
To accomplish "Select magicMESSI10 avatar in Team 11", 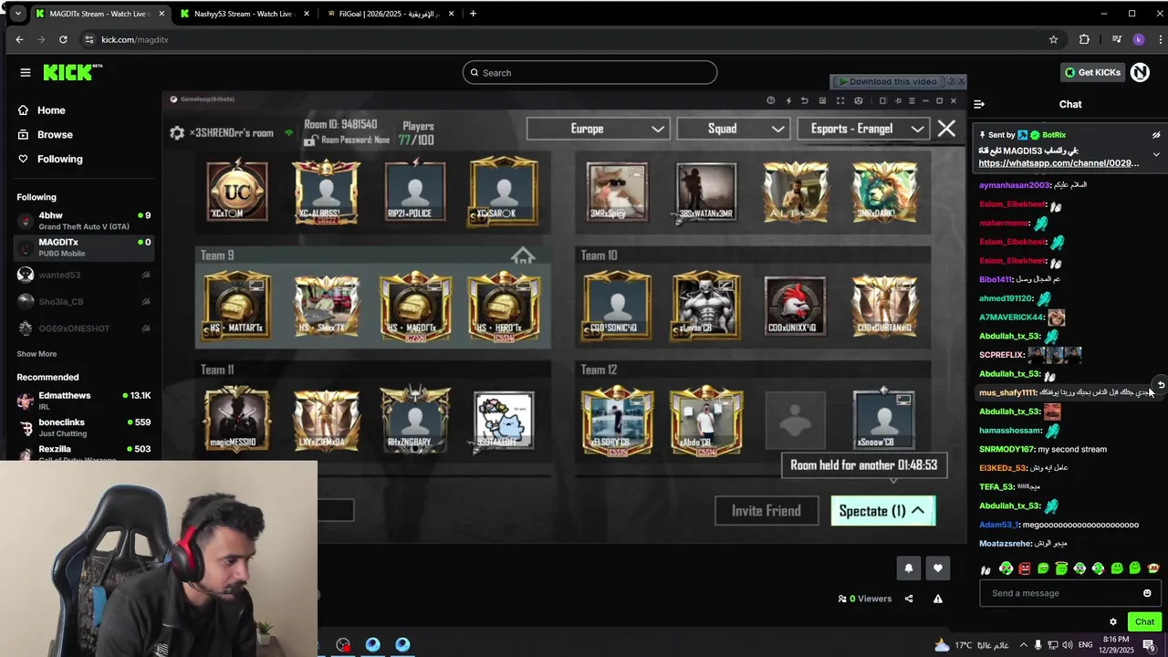I will [237, 420].
